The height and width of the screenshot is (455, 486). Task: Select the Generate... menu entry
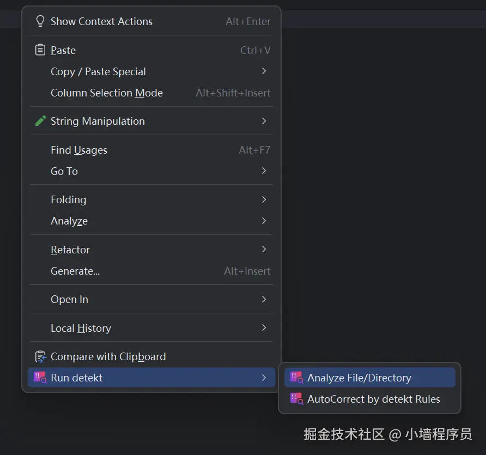click(75, 271)
